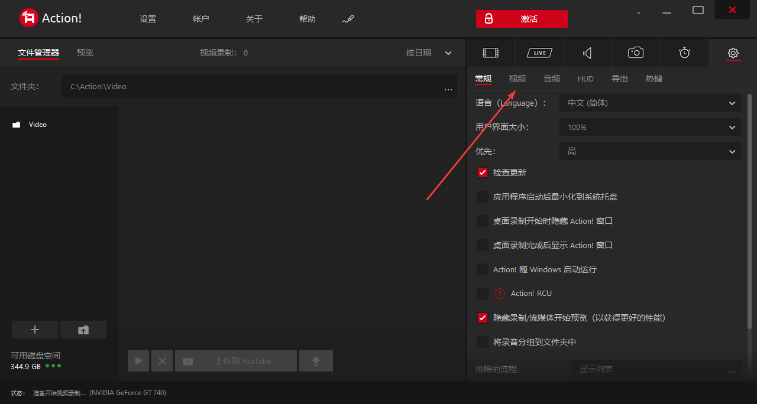Screen dimensions: 757x404
Task: Switch to LIVE streaming mode
Action: tap(539, 53)
